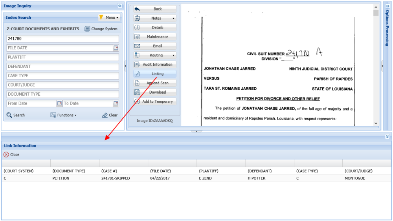The height and width of the screenshot is (221, 393).
Task: Click the To Date field
Action: click(x=88, y=103)
